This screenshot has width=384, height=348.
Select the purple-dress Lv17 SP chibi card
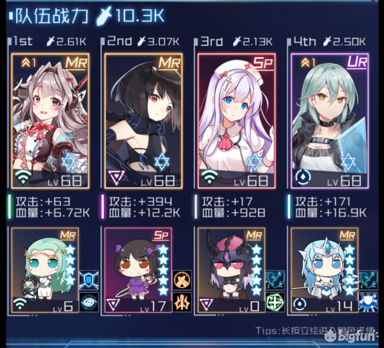138,270
